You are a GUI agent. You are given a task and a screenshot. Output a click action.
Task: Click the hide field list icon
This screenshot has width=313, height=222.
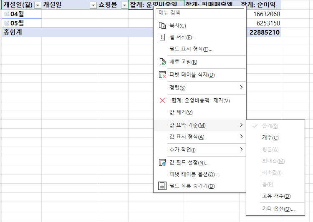(163, 186)
